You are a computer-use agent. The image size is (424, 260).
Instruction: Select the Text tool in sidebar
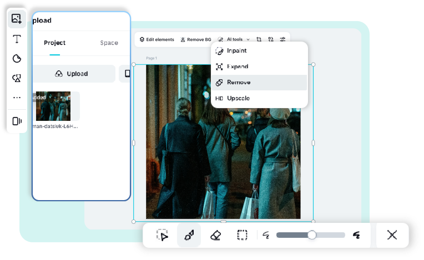[x=17, y=39]
